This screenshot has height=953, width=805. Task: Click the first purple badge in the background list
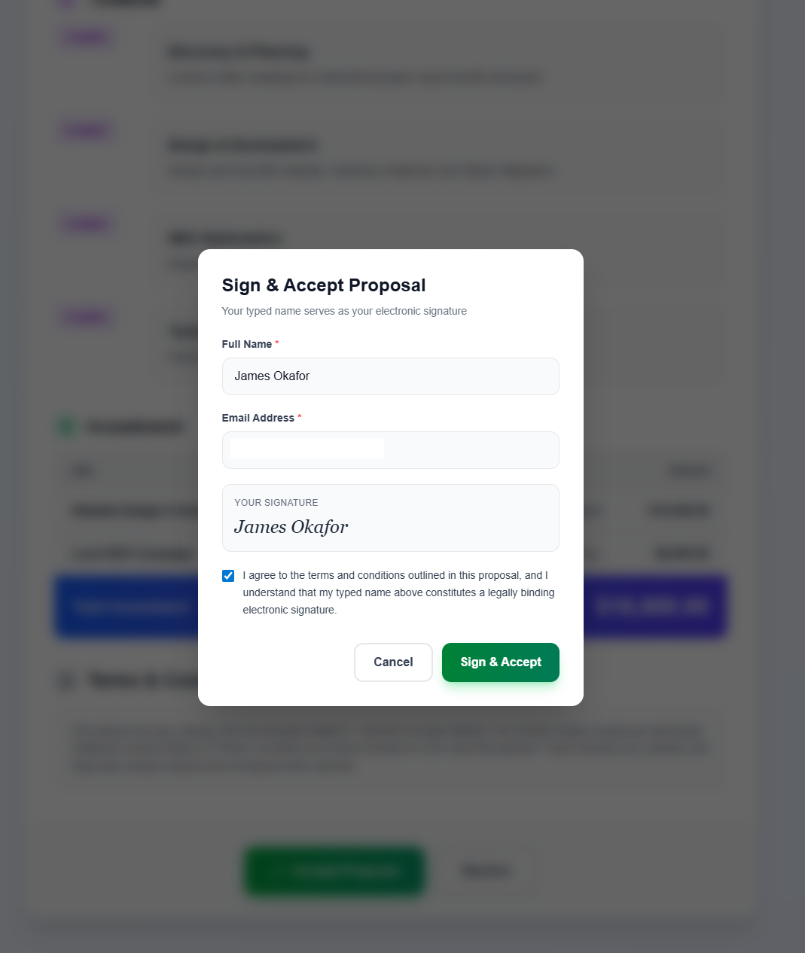tap(85, 36)
